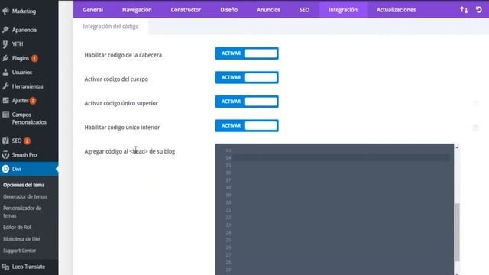This screenshot has width=489, height=275.
Task: Open Editor de Rol link
Action: click(17, 228)
